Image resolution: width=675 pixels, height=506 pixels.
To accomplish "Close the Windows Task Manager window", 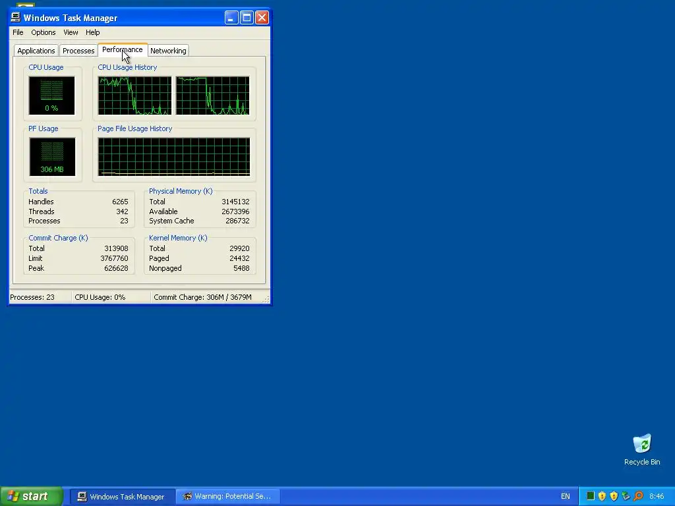I will 262,18.
